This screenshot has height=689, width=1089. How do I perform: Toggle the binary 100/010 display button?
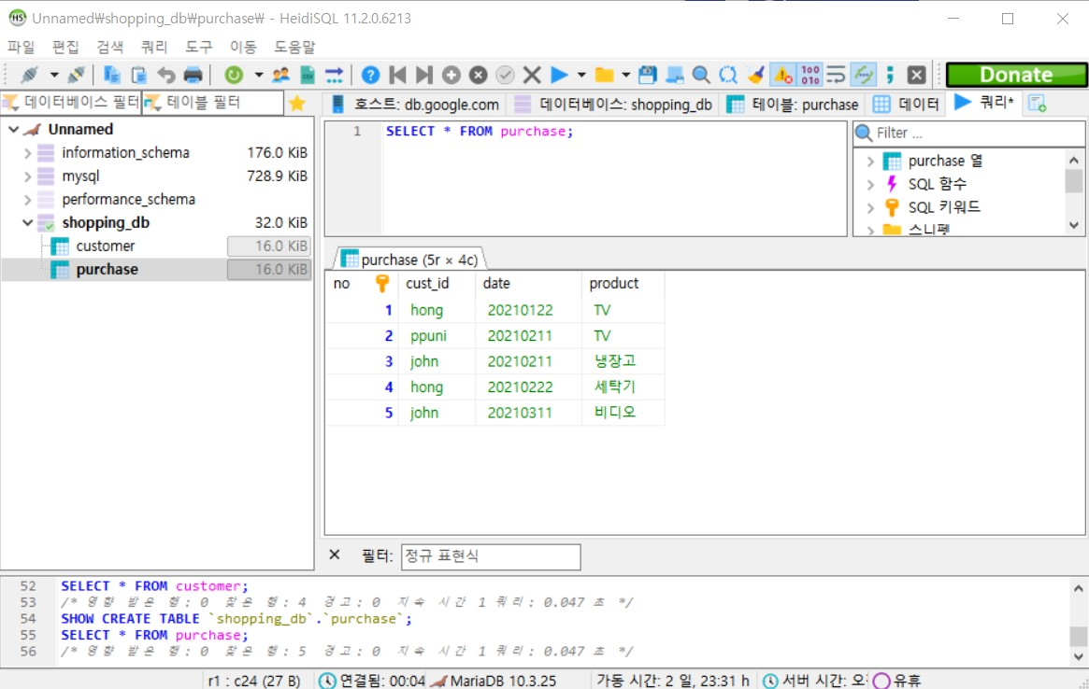pyautogui.click(x=810, y=75)
